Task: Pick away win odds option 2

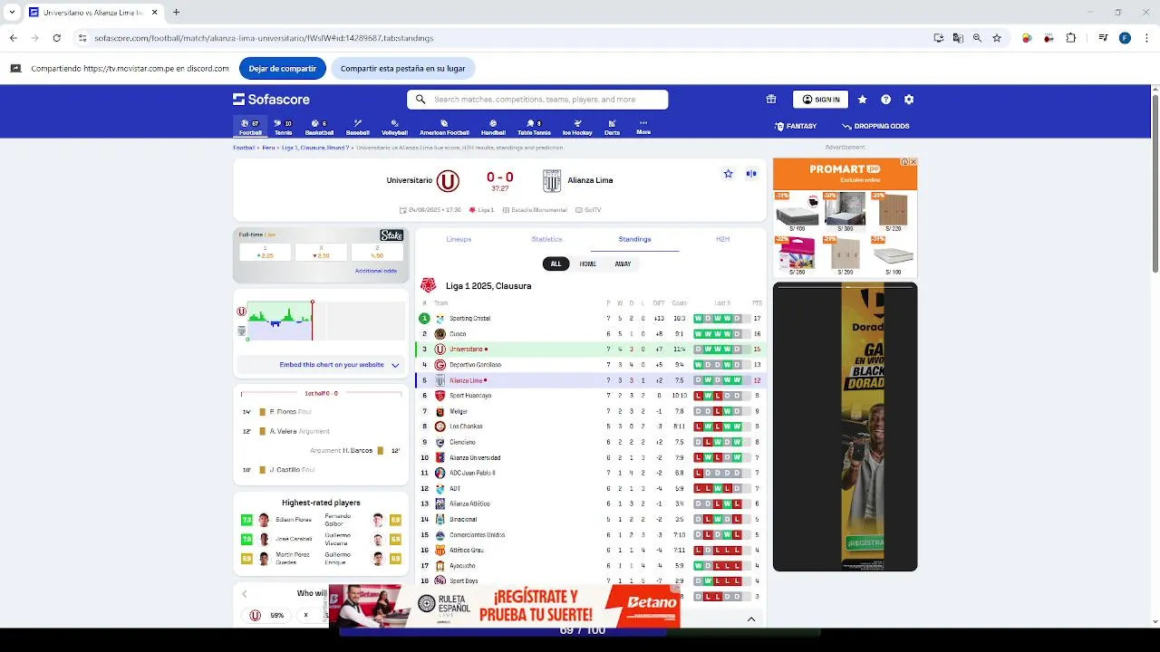Action: pyautogui.click(x=377, y=252)
